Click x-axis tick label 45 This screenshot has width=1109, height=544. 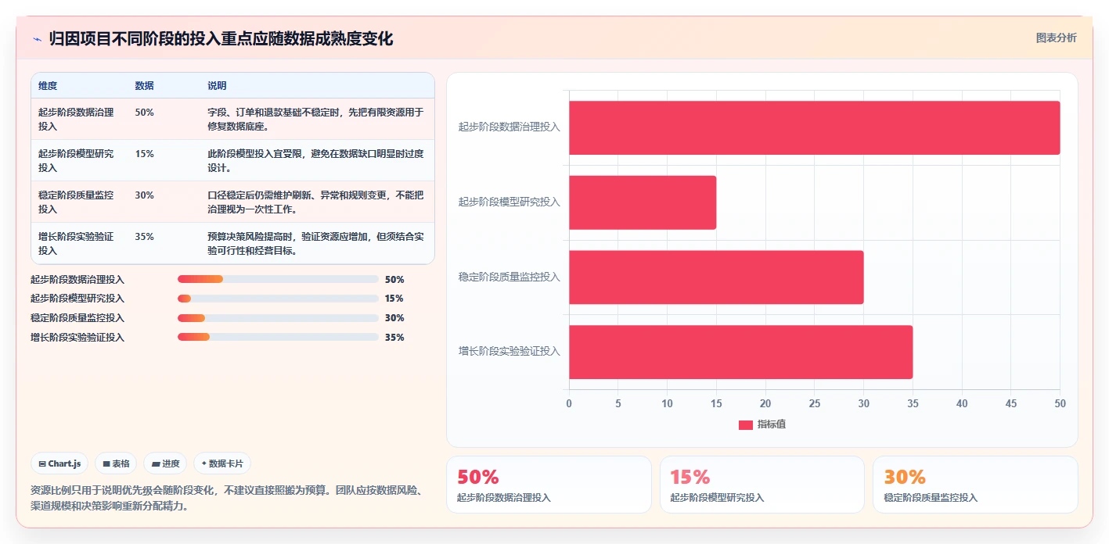coord(1011,404)
